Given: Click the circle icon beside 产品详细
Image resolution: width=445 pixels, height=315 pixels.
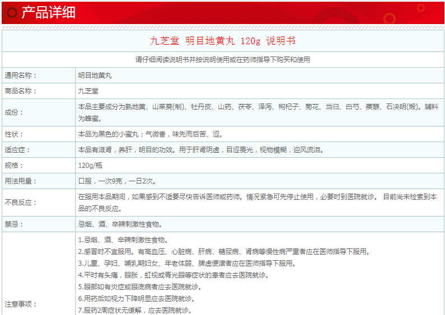Looking at the screenshot, I should pyautogui.click(x=12, y=12).
